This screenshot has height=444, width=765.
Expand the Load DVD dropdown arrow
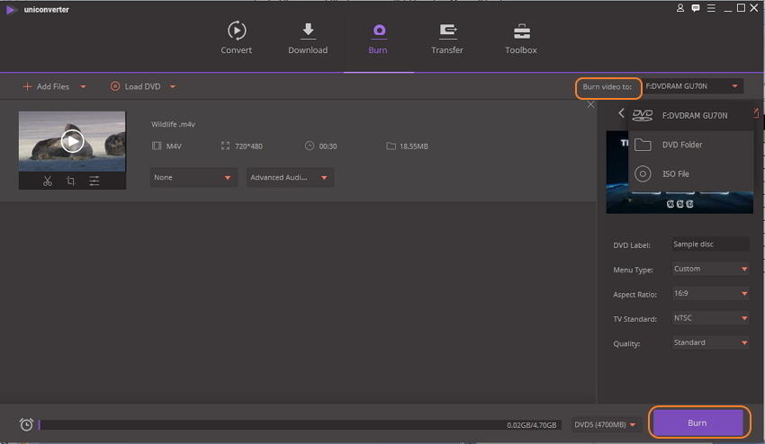click(173, 87)
